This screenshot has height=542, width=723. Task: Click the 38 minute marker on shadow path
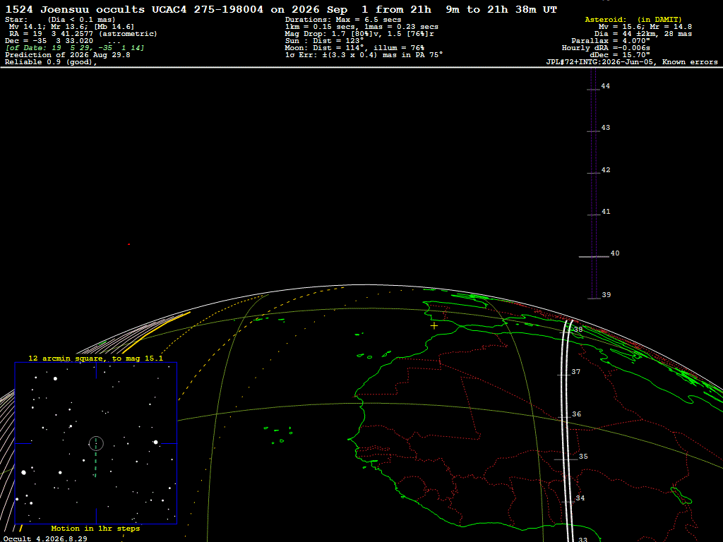(x=578, y=330)
